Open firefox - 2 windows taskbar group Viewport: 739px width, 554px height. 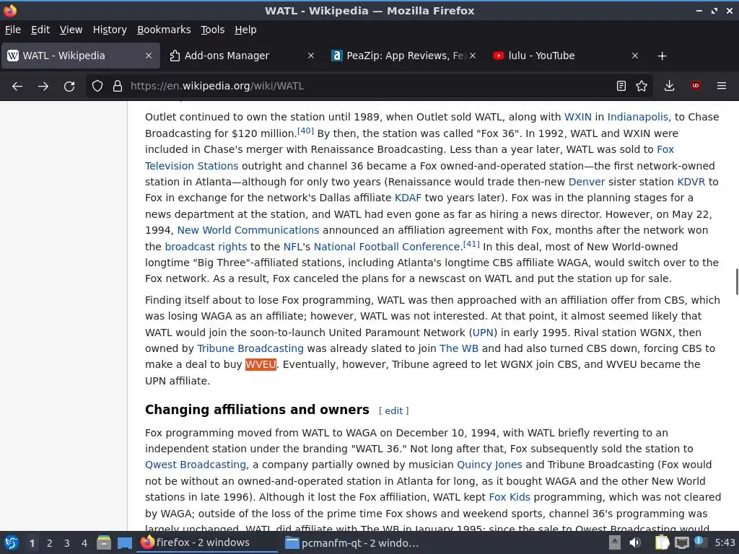point(207,542)
